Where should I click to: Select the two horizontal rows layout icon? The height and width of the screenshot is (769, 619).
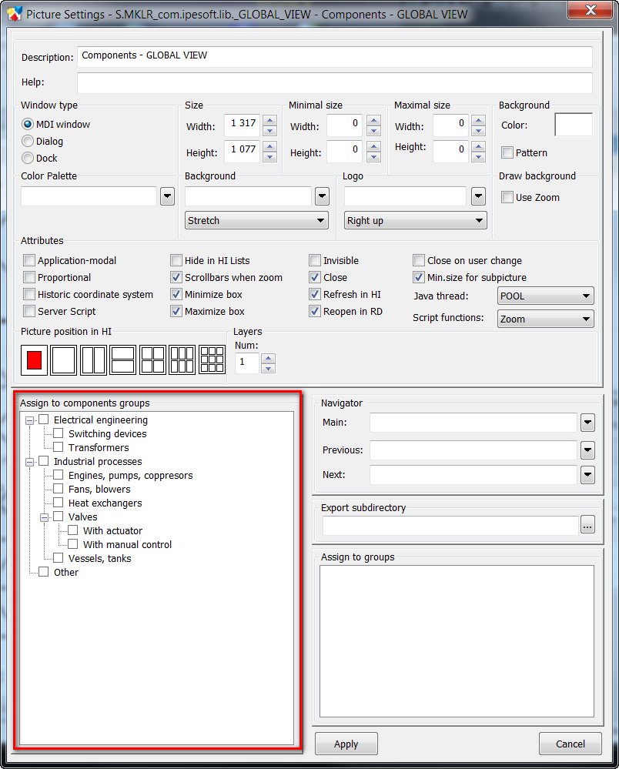click(123, 359)
